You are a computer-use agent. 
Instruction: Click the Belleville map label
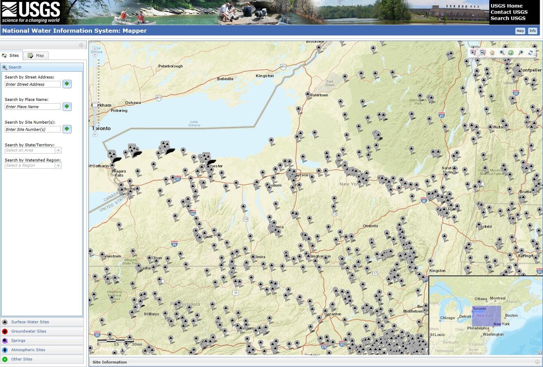(225, 79)
